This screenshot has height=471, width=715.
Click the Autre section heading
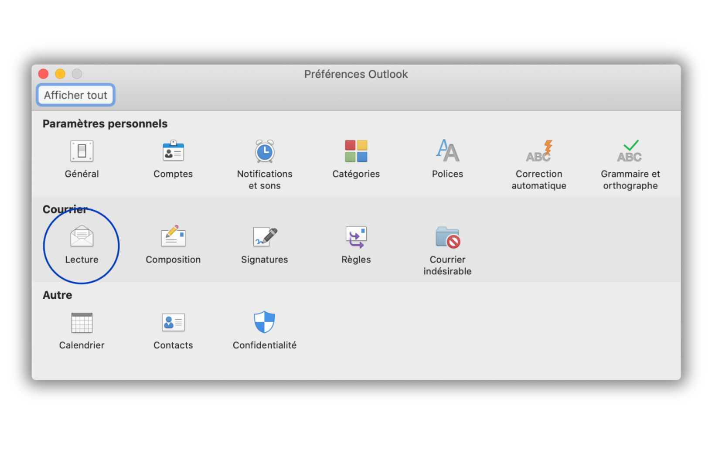click(58, 295)
